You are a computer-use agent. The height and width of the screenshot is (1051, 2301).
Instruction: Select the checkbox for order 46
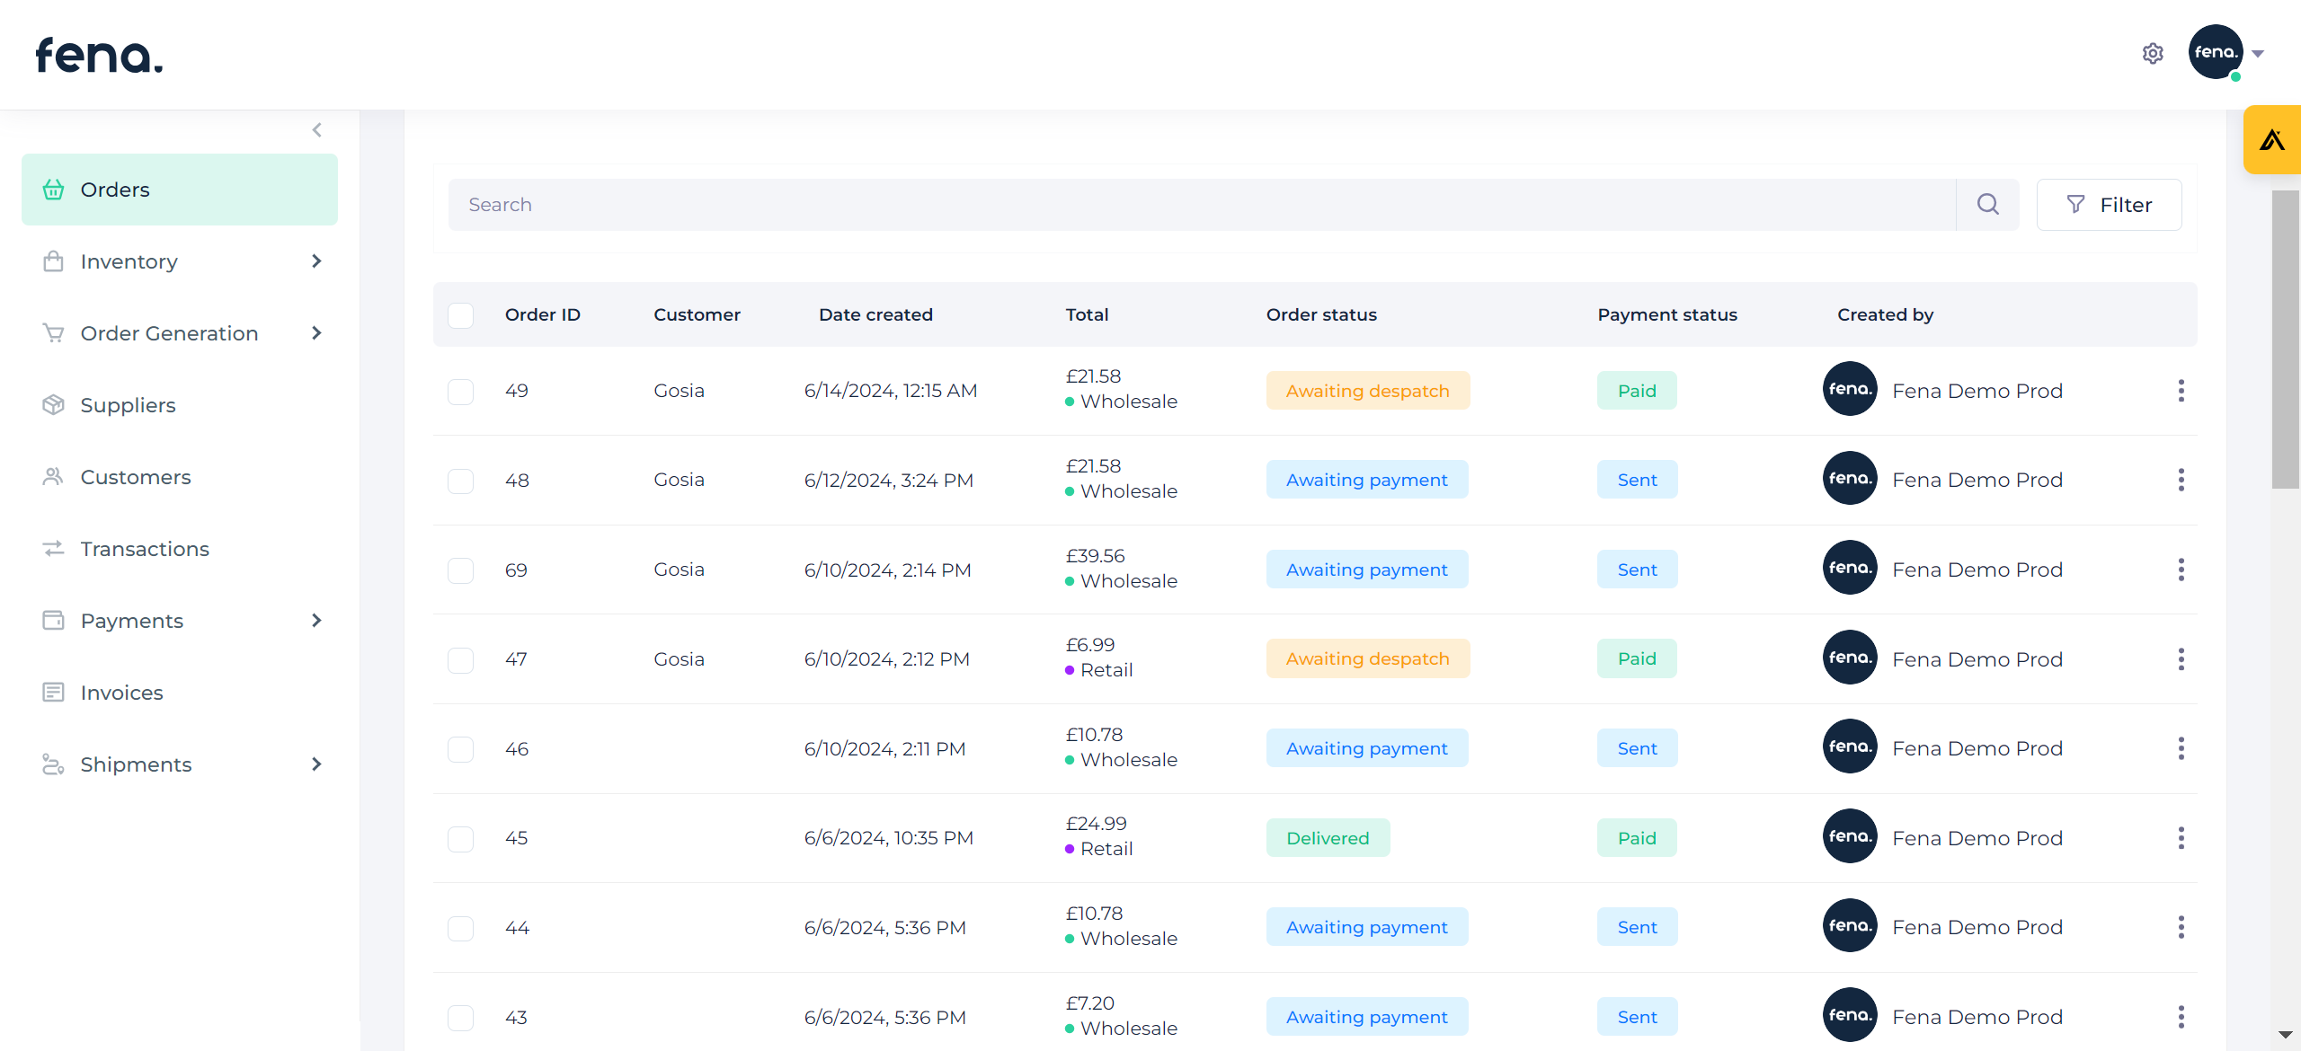coord(461,749)
